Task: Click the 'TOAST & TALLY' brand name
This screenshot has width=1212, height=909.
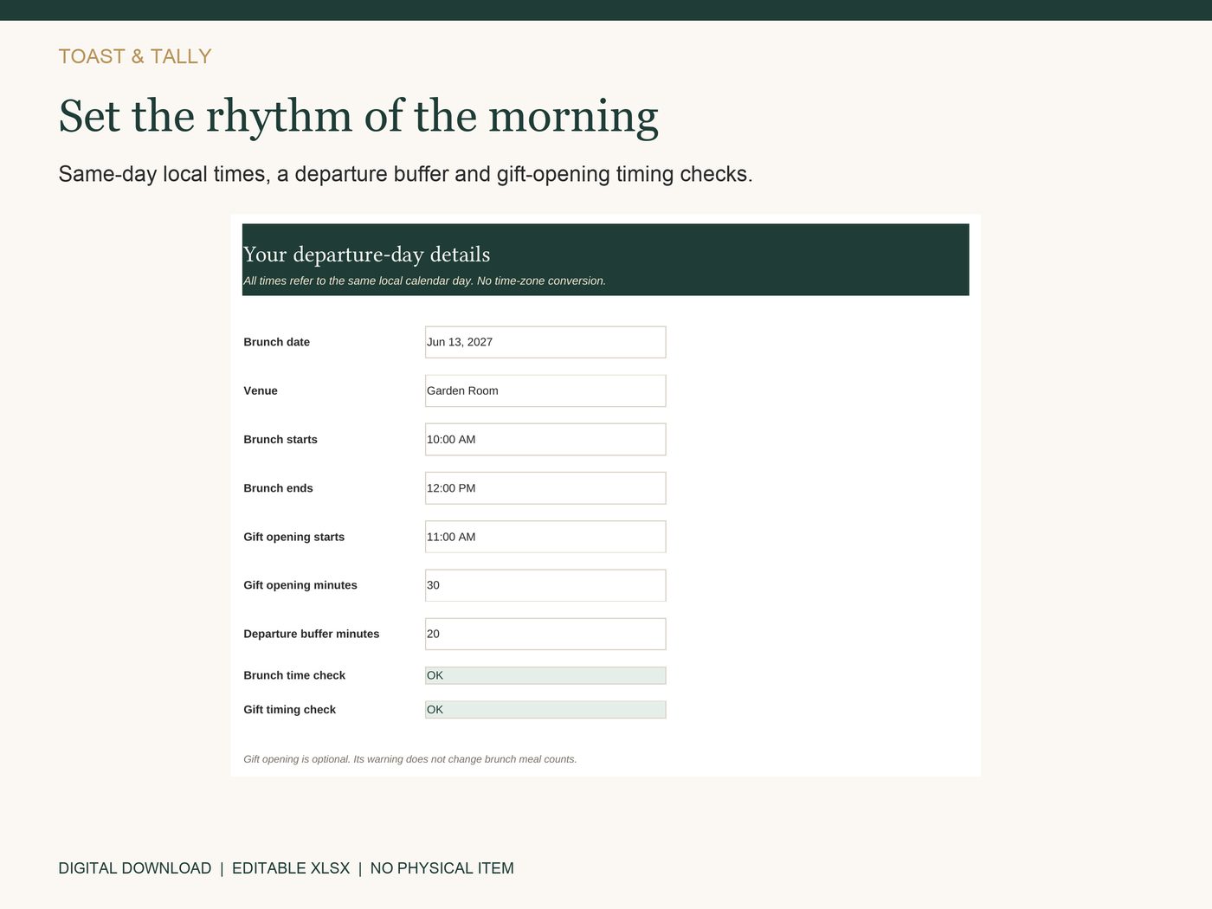Action: tap(135, 56)
